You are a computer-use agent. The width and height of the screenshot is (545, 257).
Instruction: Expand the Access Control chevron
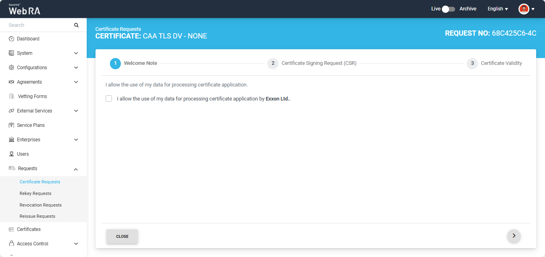[76, 244]
